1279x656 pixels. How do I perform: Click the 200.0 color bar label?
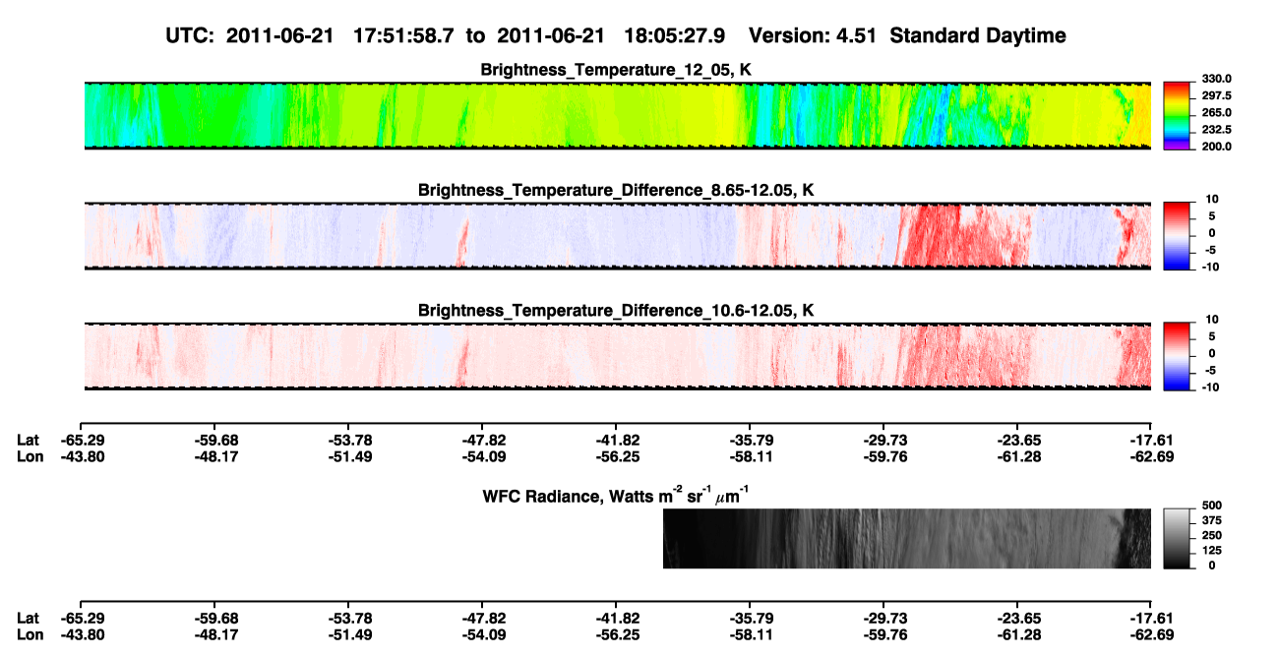coord(1217,147)
